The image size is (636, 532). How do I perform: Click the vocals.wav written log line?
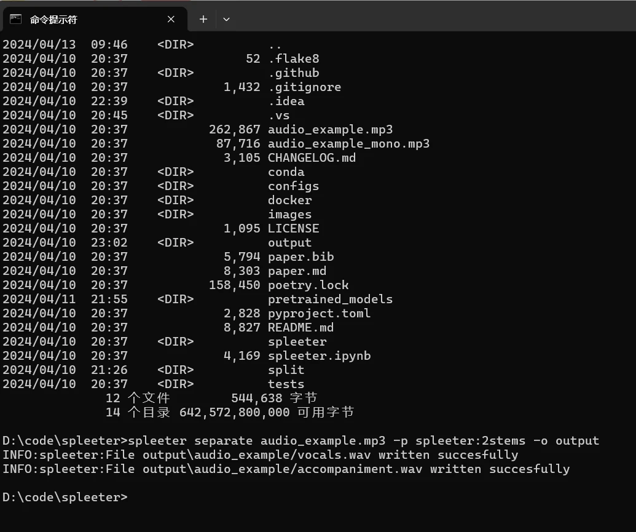[x=260, y=455]
